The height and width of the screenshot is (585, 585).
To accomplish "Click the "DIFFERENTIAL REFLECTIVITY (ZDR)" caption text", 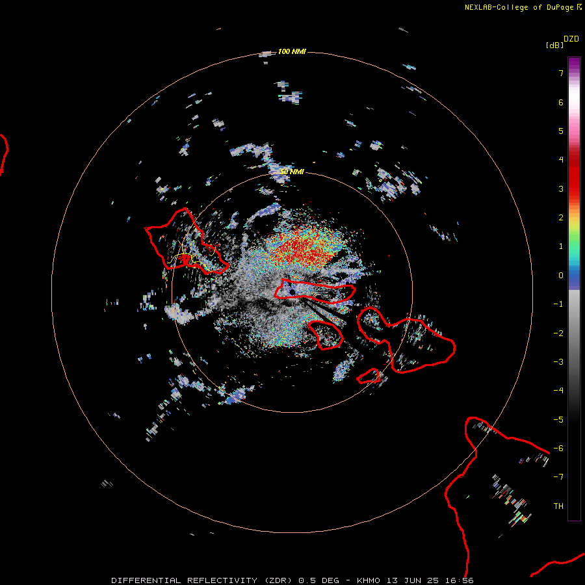I will (202, 580).
